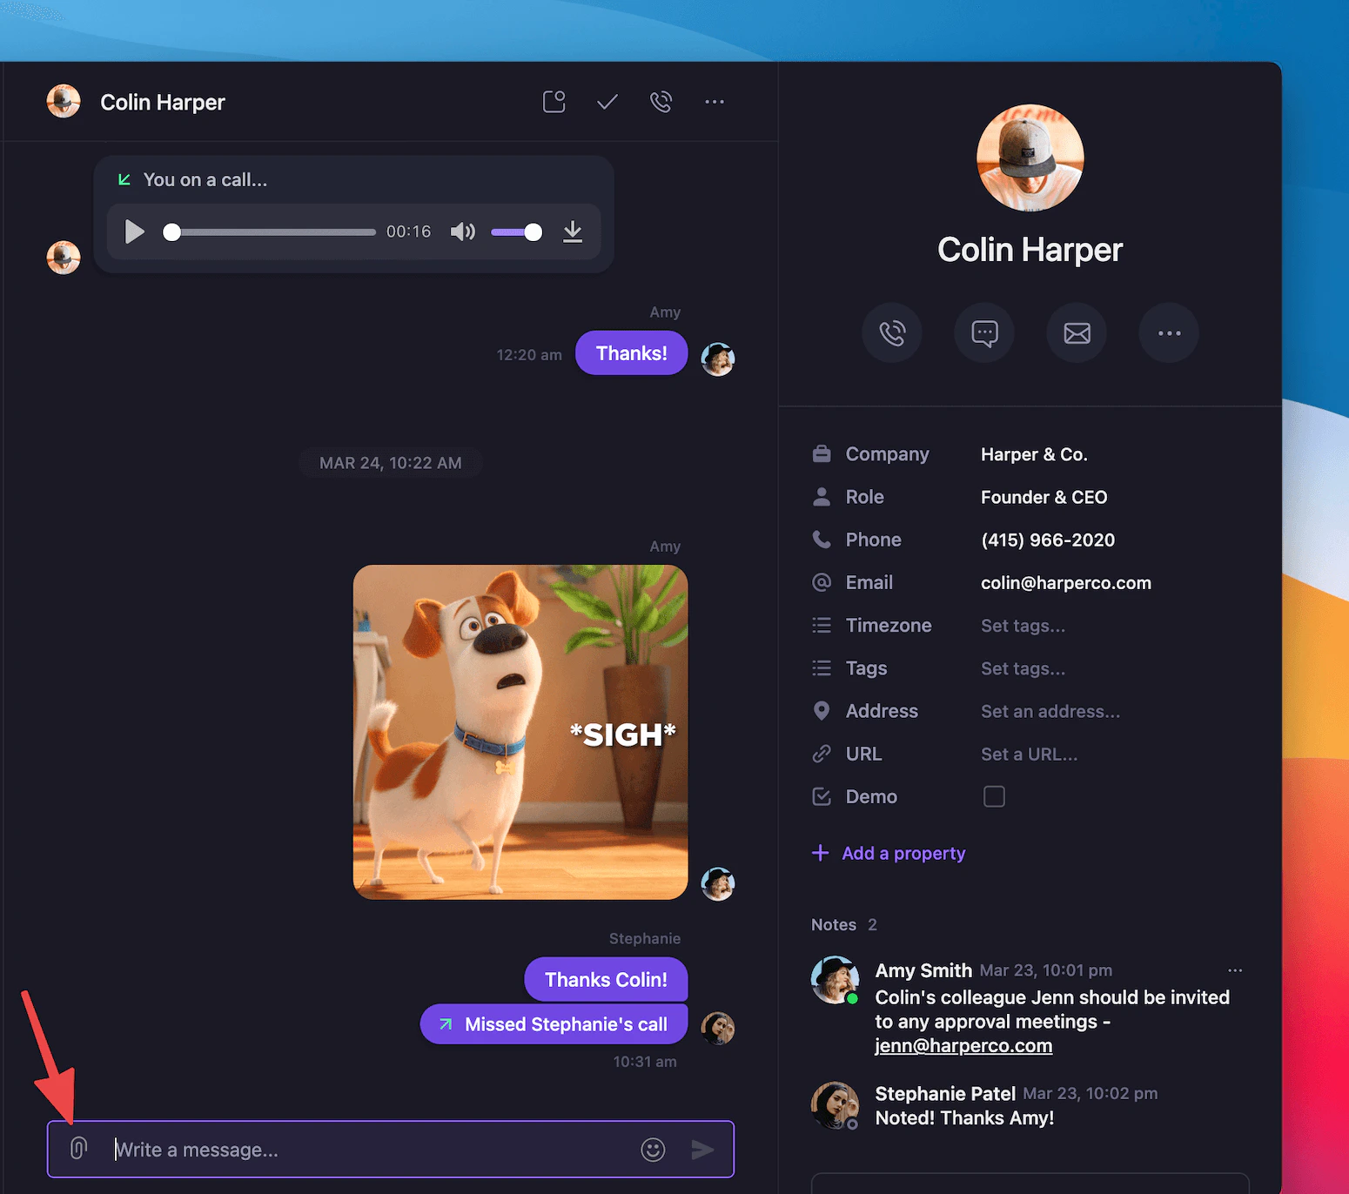This screenshot has height=1194, width=1349.
Task: Click the Tags list icon
Action: point(822,667)
